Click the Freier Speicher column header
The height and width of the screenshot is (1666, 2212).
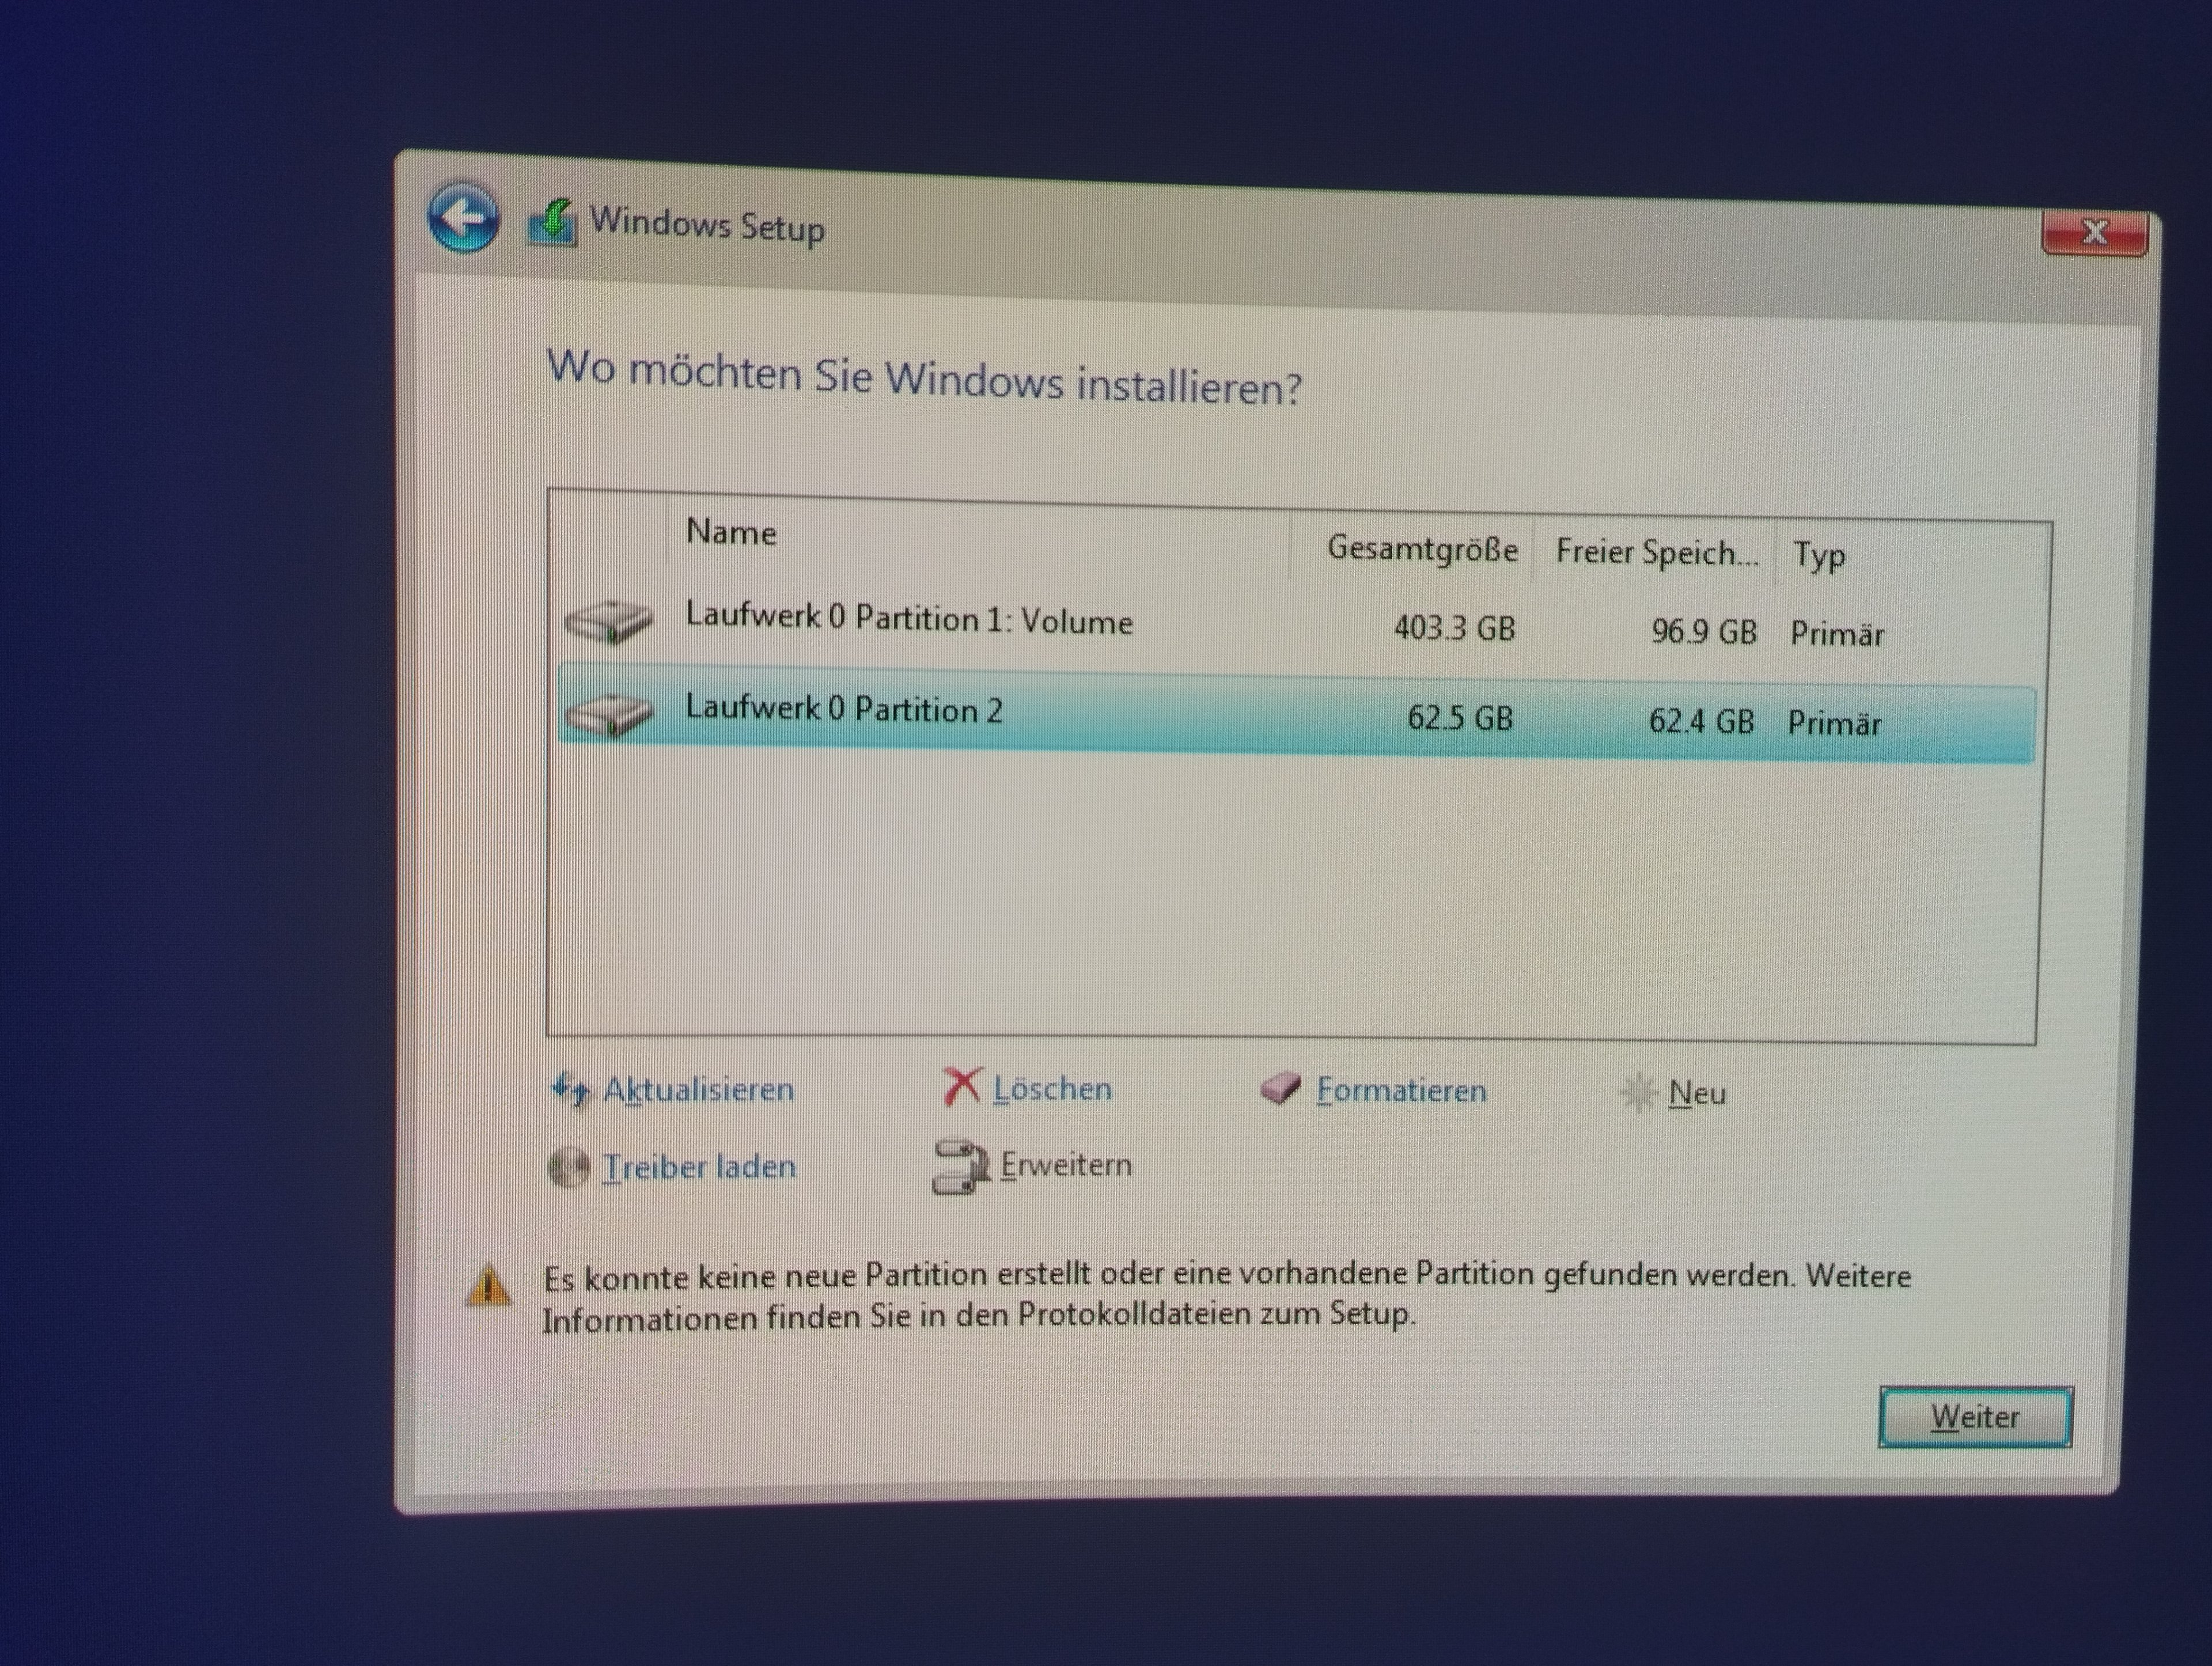click(x=1656, y=553)
